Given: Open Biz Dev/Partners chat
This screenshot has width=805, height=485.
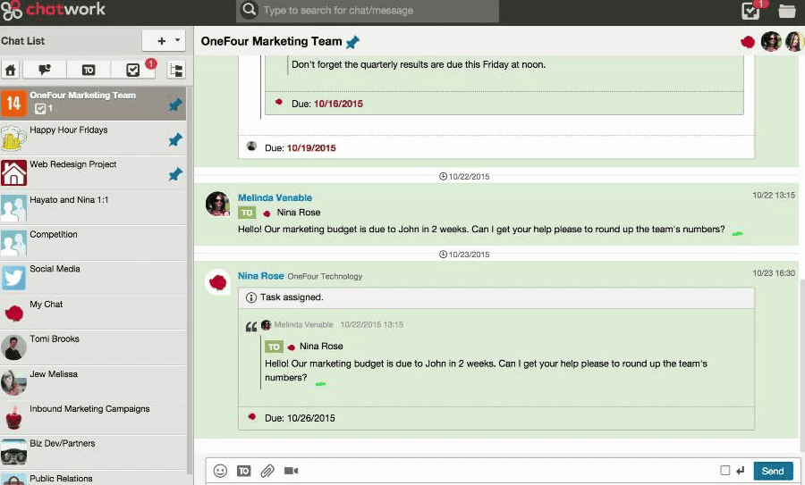Looking at the screenshot, I should tap(93, 452).
